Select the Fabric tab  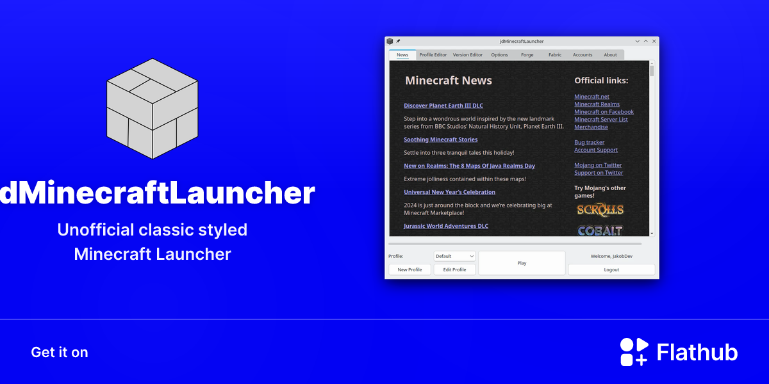555,55
